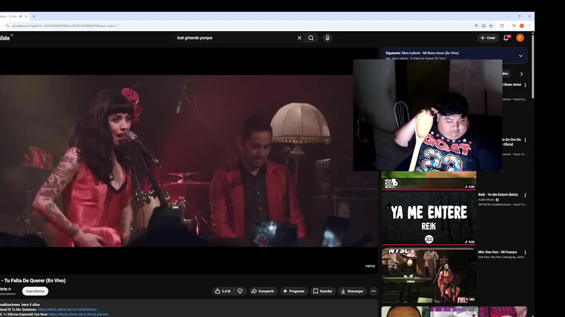Open options for Mix Dan Den

click(525, 253)
